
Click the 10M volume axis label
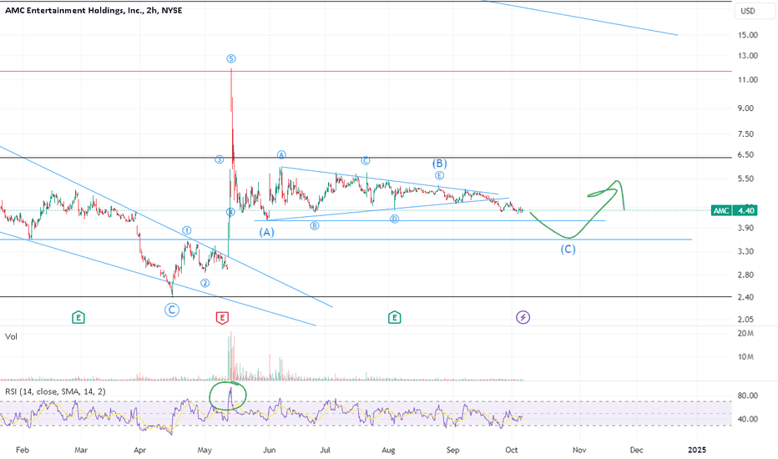point(745,357)
